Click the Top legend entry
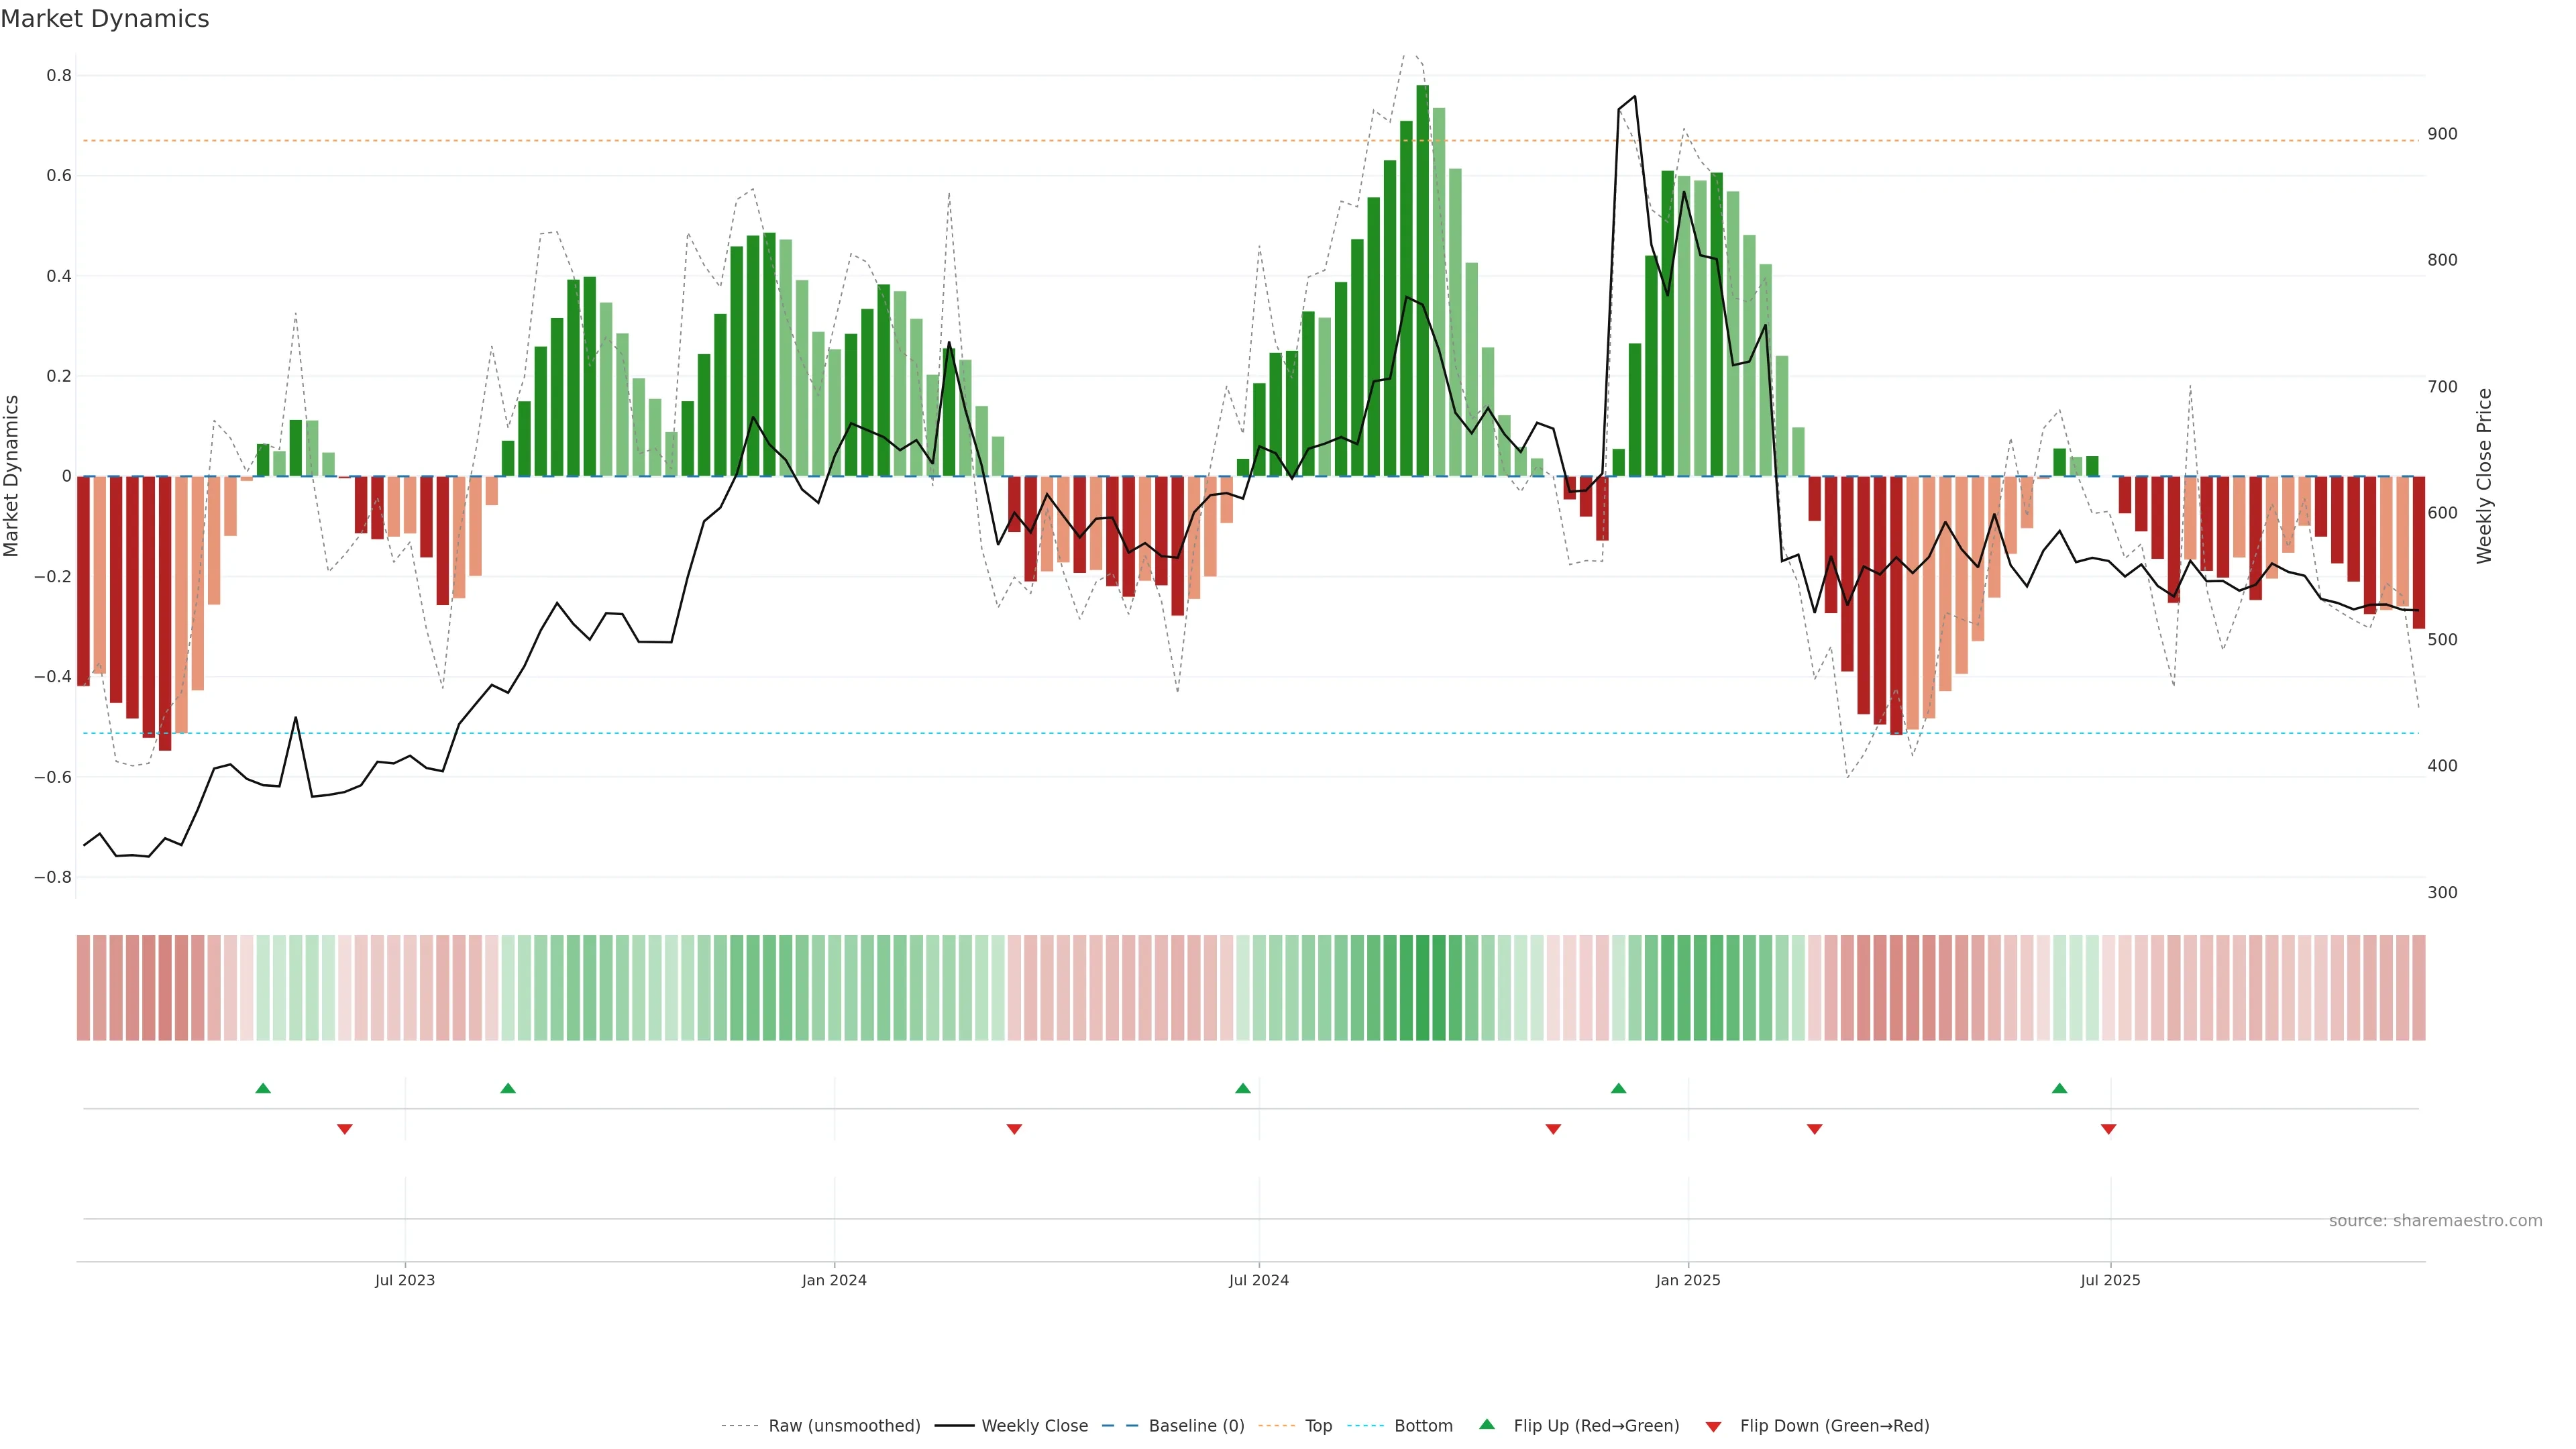2576x1449 pixels. pyautogui.click(x=1318, y=1426)
